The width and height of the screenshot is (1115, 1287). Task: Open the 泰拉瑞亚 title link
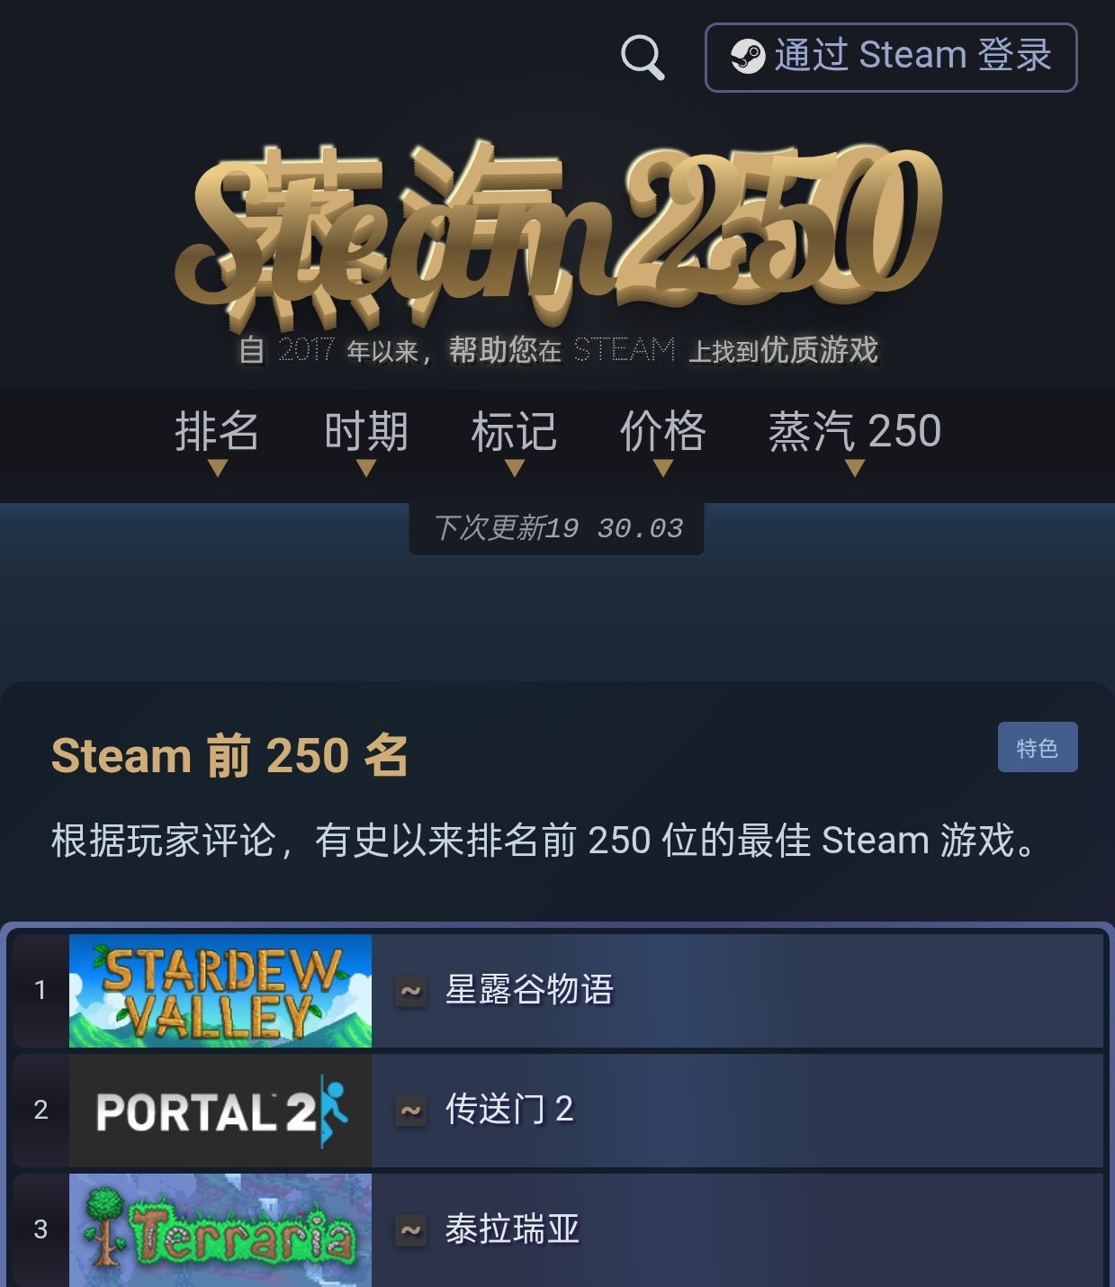(512, 1229)
